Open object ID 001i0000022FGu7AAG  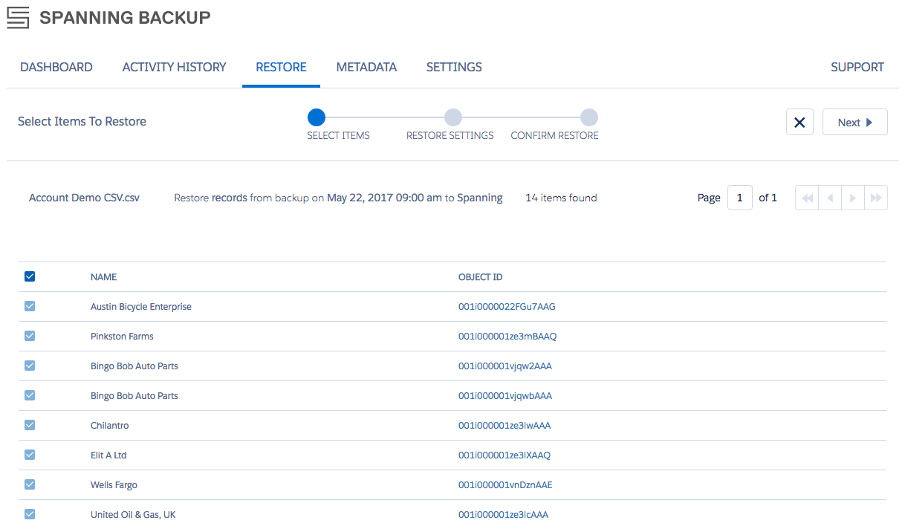507,307
